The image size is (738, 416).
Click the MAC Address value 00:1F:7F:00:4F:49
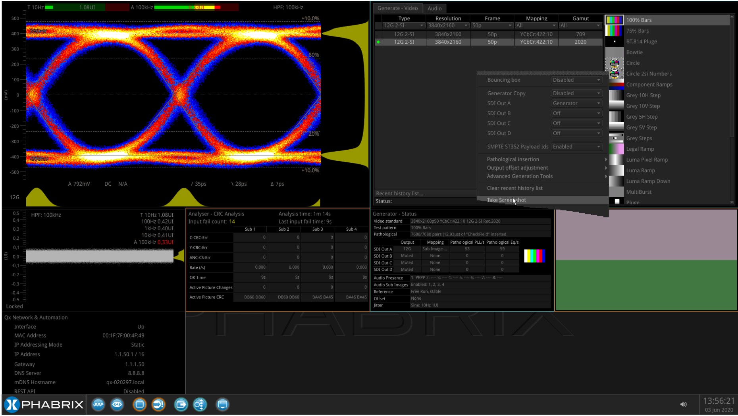pyautogui.click(x=123, y=335)
